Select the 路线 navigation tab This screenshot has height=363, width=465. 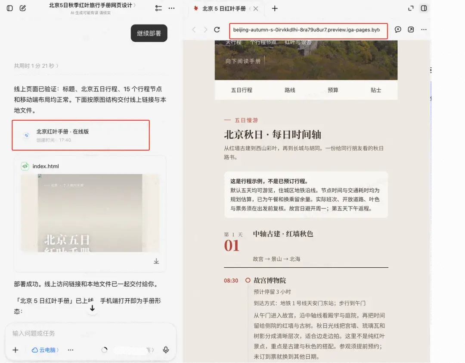(x=290, y=90)
